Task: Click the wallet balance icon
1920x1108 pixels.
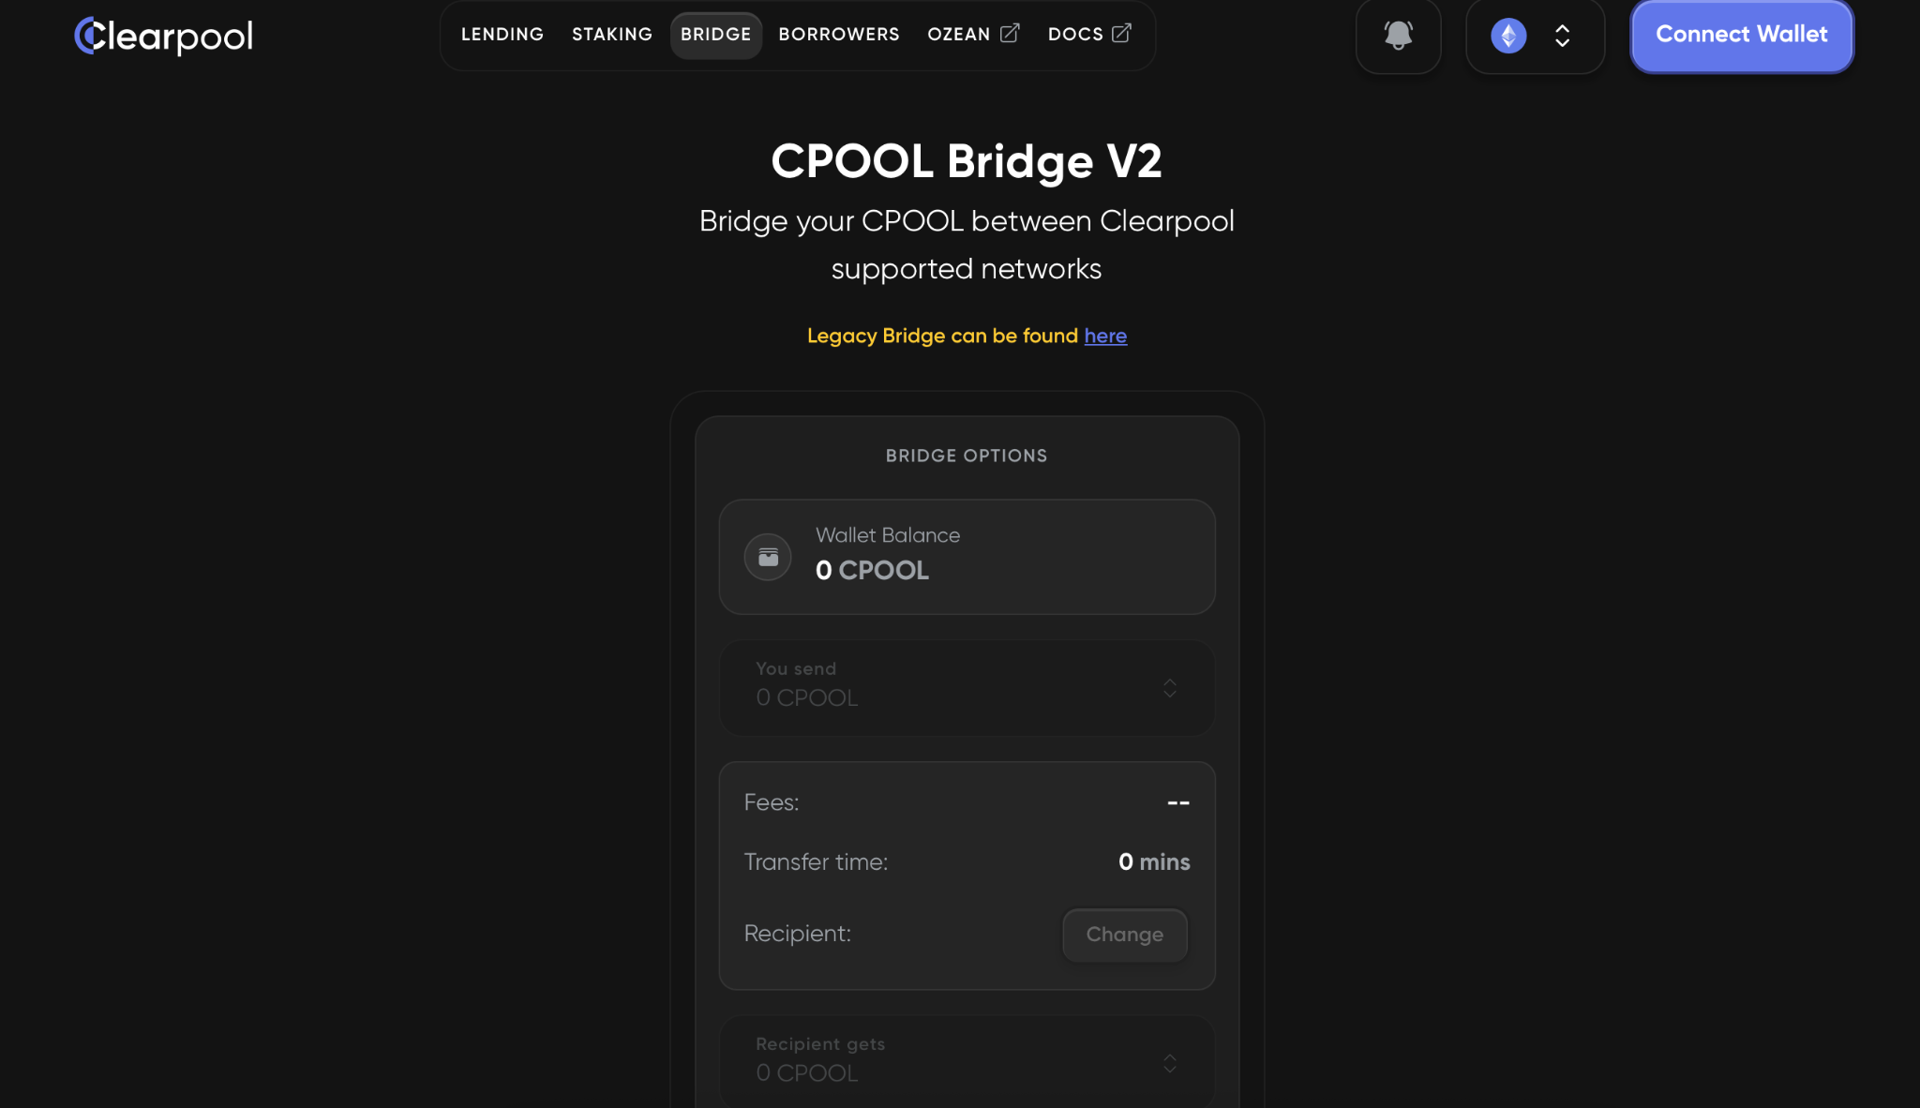Action: (x=768, y=558)
